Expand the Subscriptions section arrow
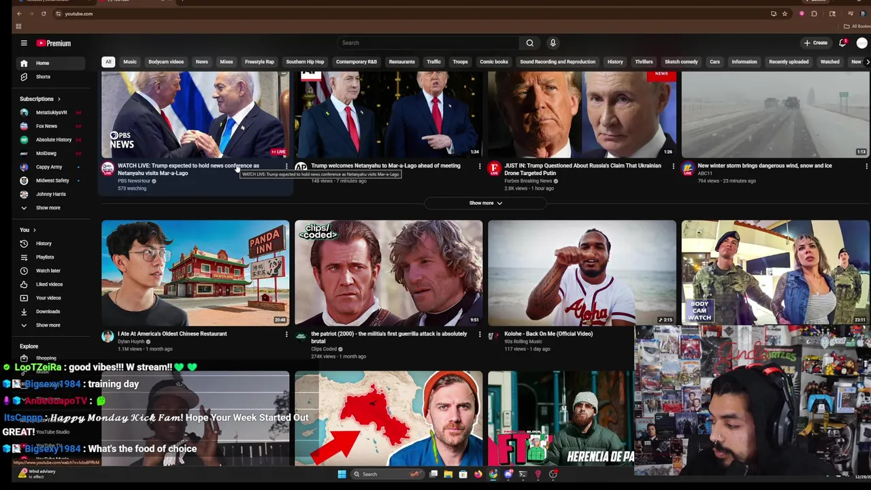Viewport: 871px width, 490px height. 59,99
